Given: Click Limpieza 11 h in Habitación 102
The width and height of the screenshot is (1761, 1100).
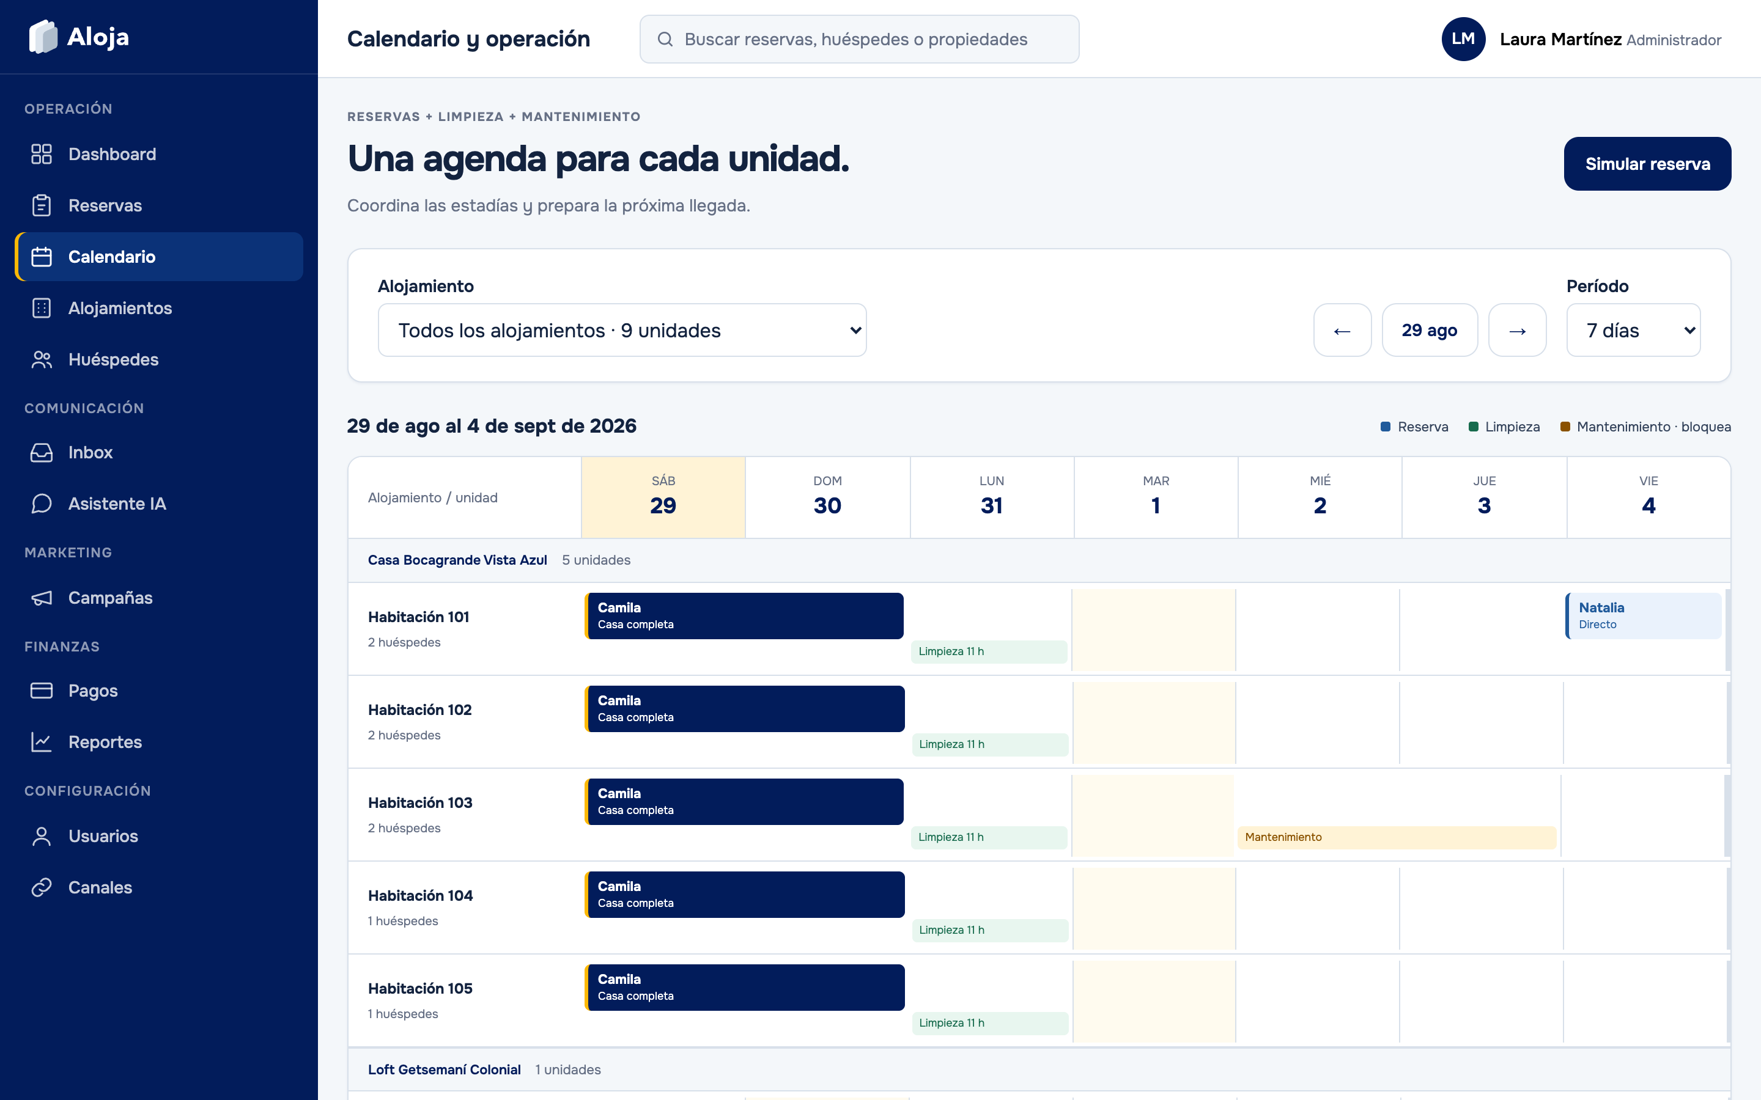Looking at the screenshot, I should pyautogui.click(x=990, y=744).
